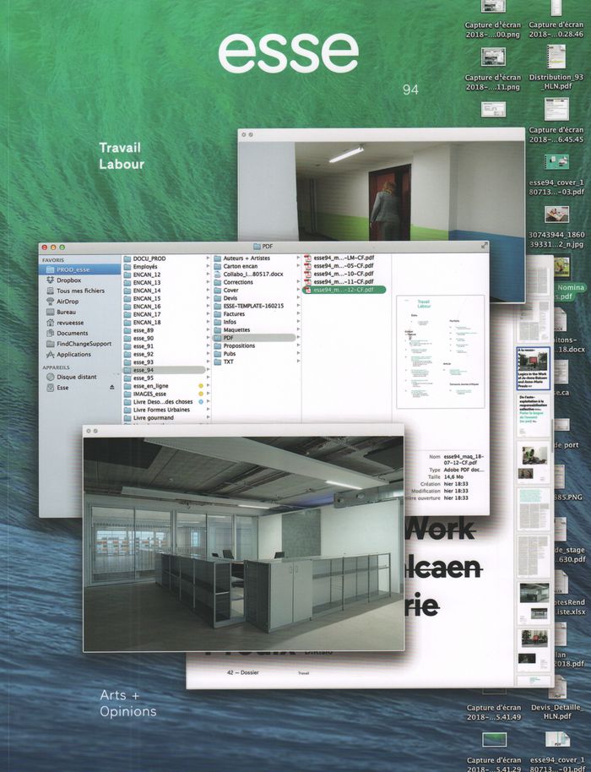The width and height of the screenshot is (591, 772).
Task: Click the Applications sidebar shortcut
Action: click(73, 354)
